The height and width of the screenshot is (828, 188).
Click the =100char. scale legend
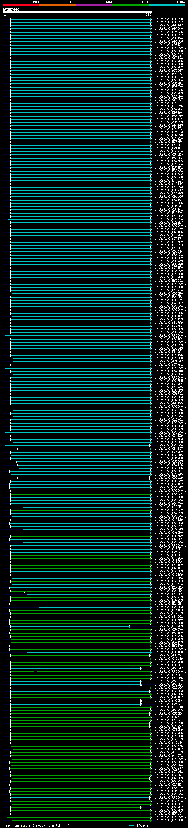(x=140, y=825)
